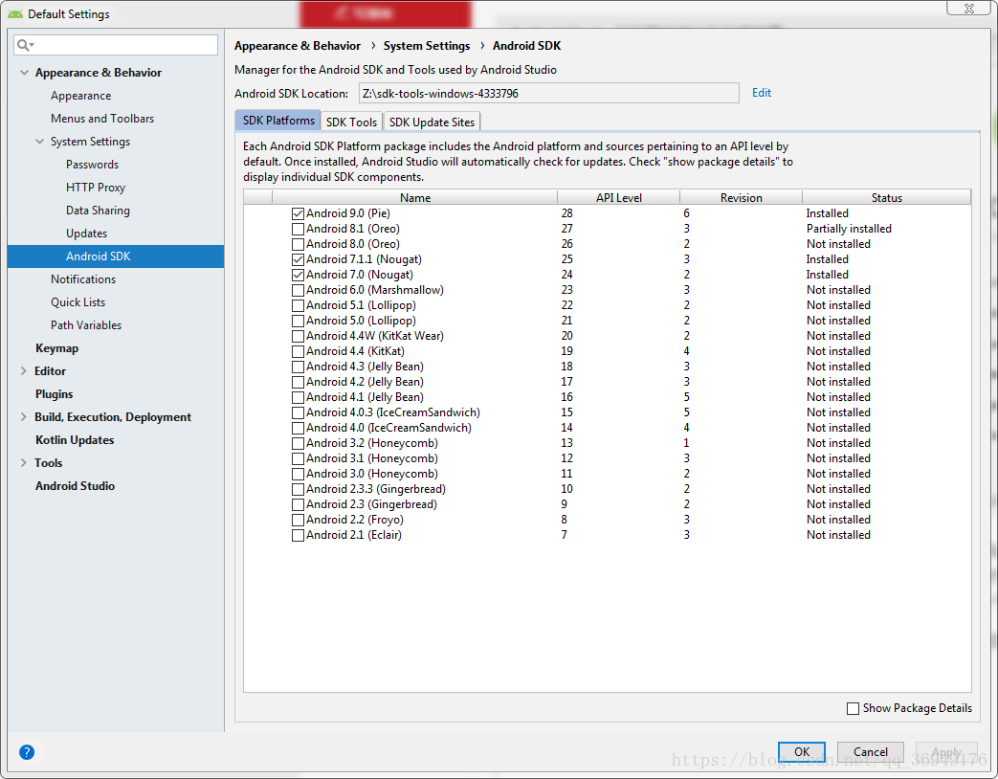Check Android 4.4 (KitKat) platform
This screenshot has height=779, width=998.
(298, 351)
